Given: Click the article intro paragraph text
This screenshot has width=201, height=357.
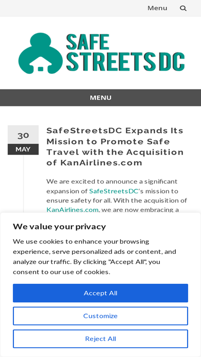Looking at the screenshot, I should pos(117,195).
